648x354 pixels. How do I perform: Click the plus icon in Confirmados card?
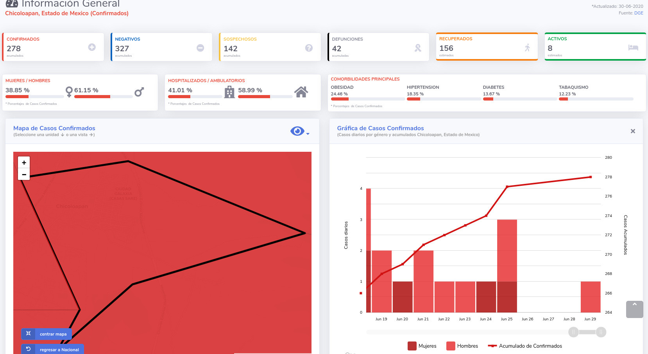(x=92, y=47)
